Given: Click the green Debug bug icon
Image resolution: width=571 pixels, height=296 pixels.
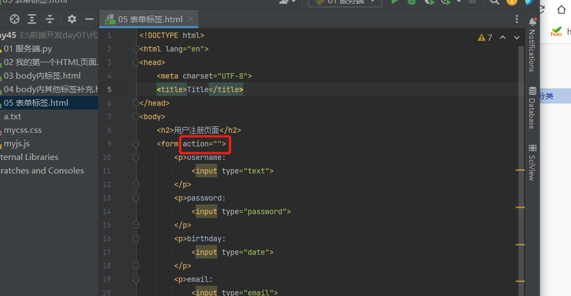Looking at the screenshot, I should [412, 2].
